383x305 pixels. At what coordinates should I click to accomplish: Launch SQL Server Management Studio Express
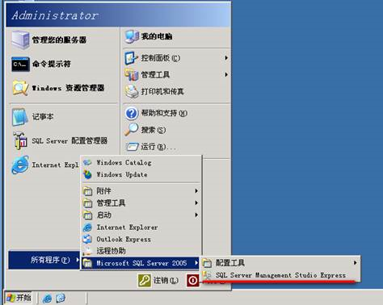click(280, 275)
